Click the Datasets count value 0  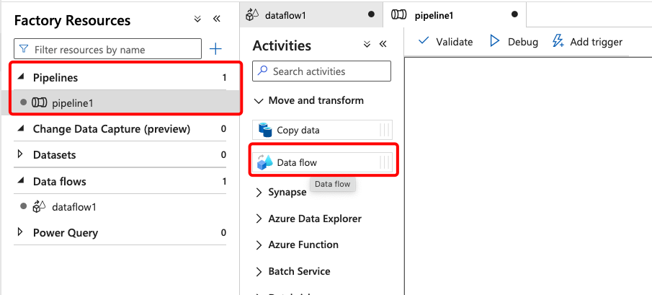click(x=224, y=155)
